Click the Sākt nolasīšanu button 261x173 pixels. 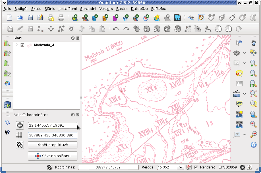pyautogui.click(x=53, y=156)
